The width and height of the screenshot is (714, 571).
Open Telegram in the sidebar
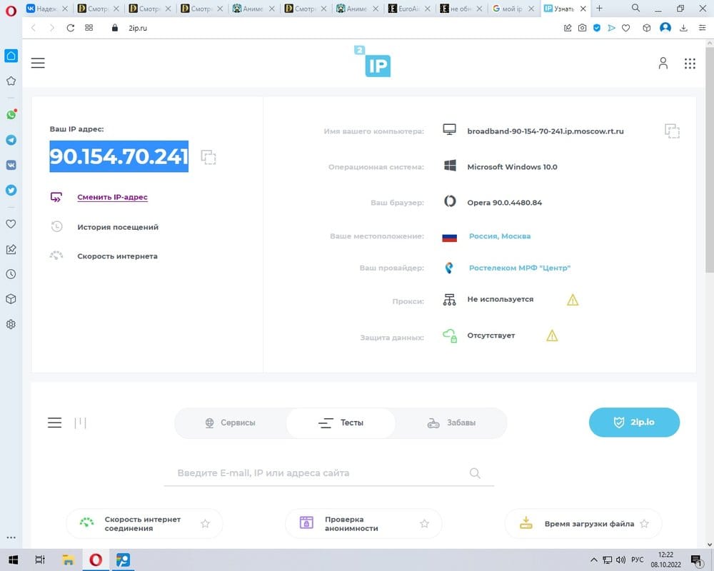click(11, 140)
